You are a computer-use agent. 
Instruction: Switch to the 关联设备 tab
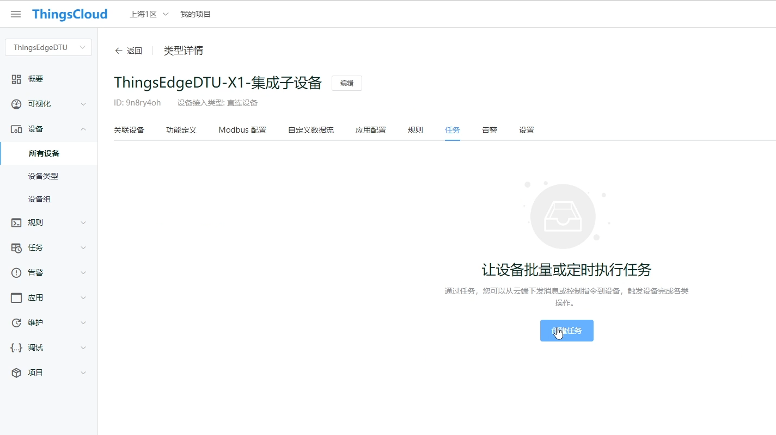(x=129, y=130)
